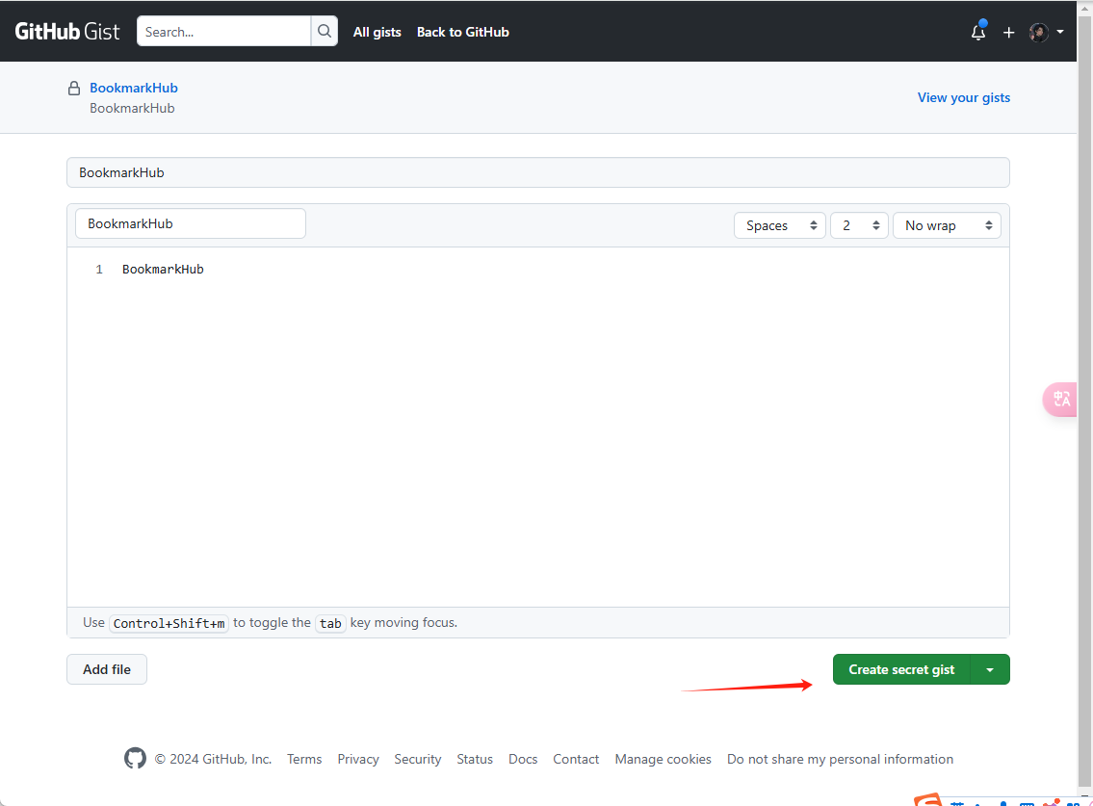The image size is (1093, 806).
Task: Click the GitHub Gist logo
Action: tap(66, 32)
